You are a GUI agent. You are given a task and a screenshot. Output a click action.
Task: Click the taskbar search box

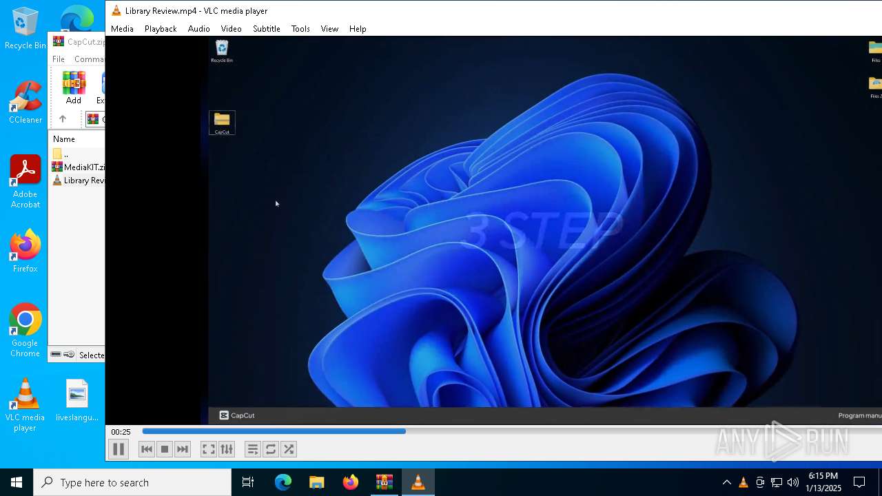pos(132,482)
